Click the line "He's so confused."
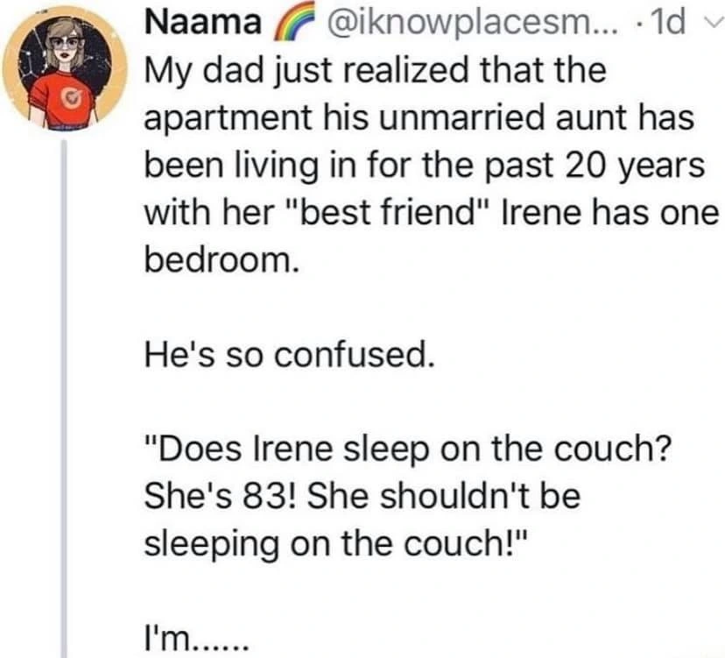Screen dimensions: 725x658 click(288, 355)
